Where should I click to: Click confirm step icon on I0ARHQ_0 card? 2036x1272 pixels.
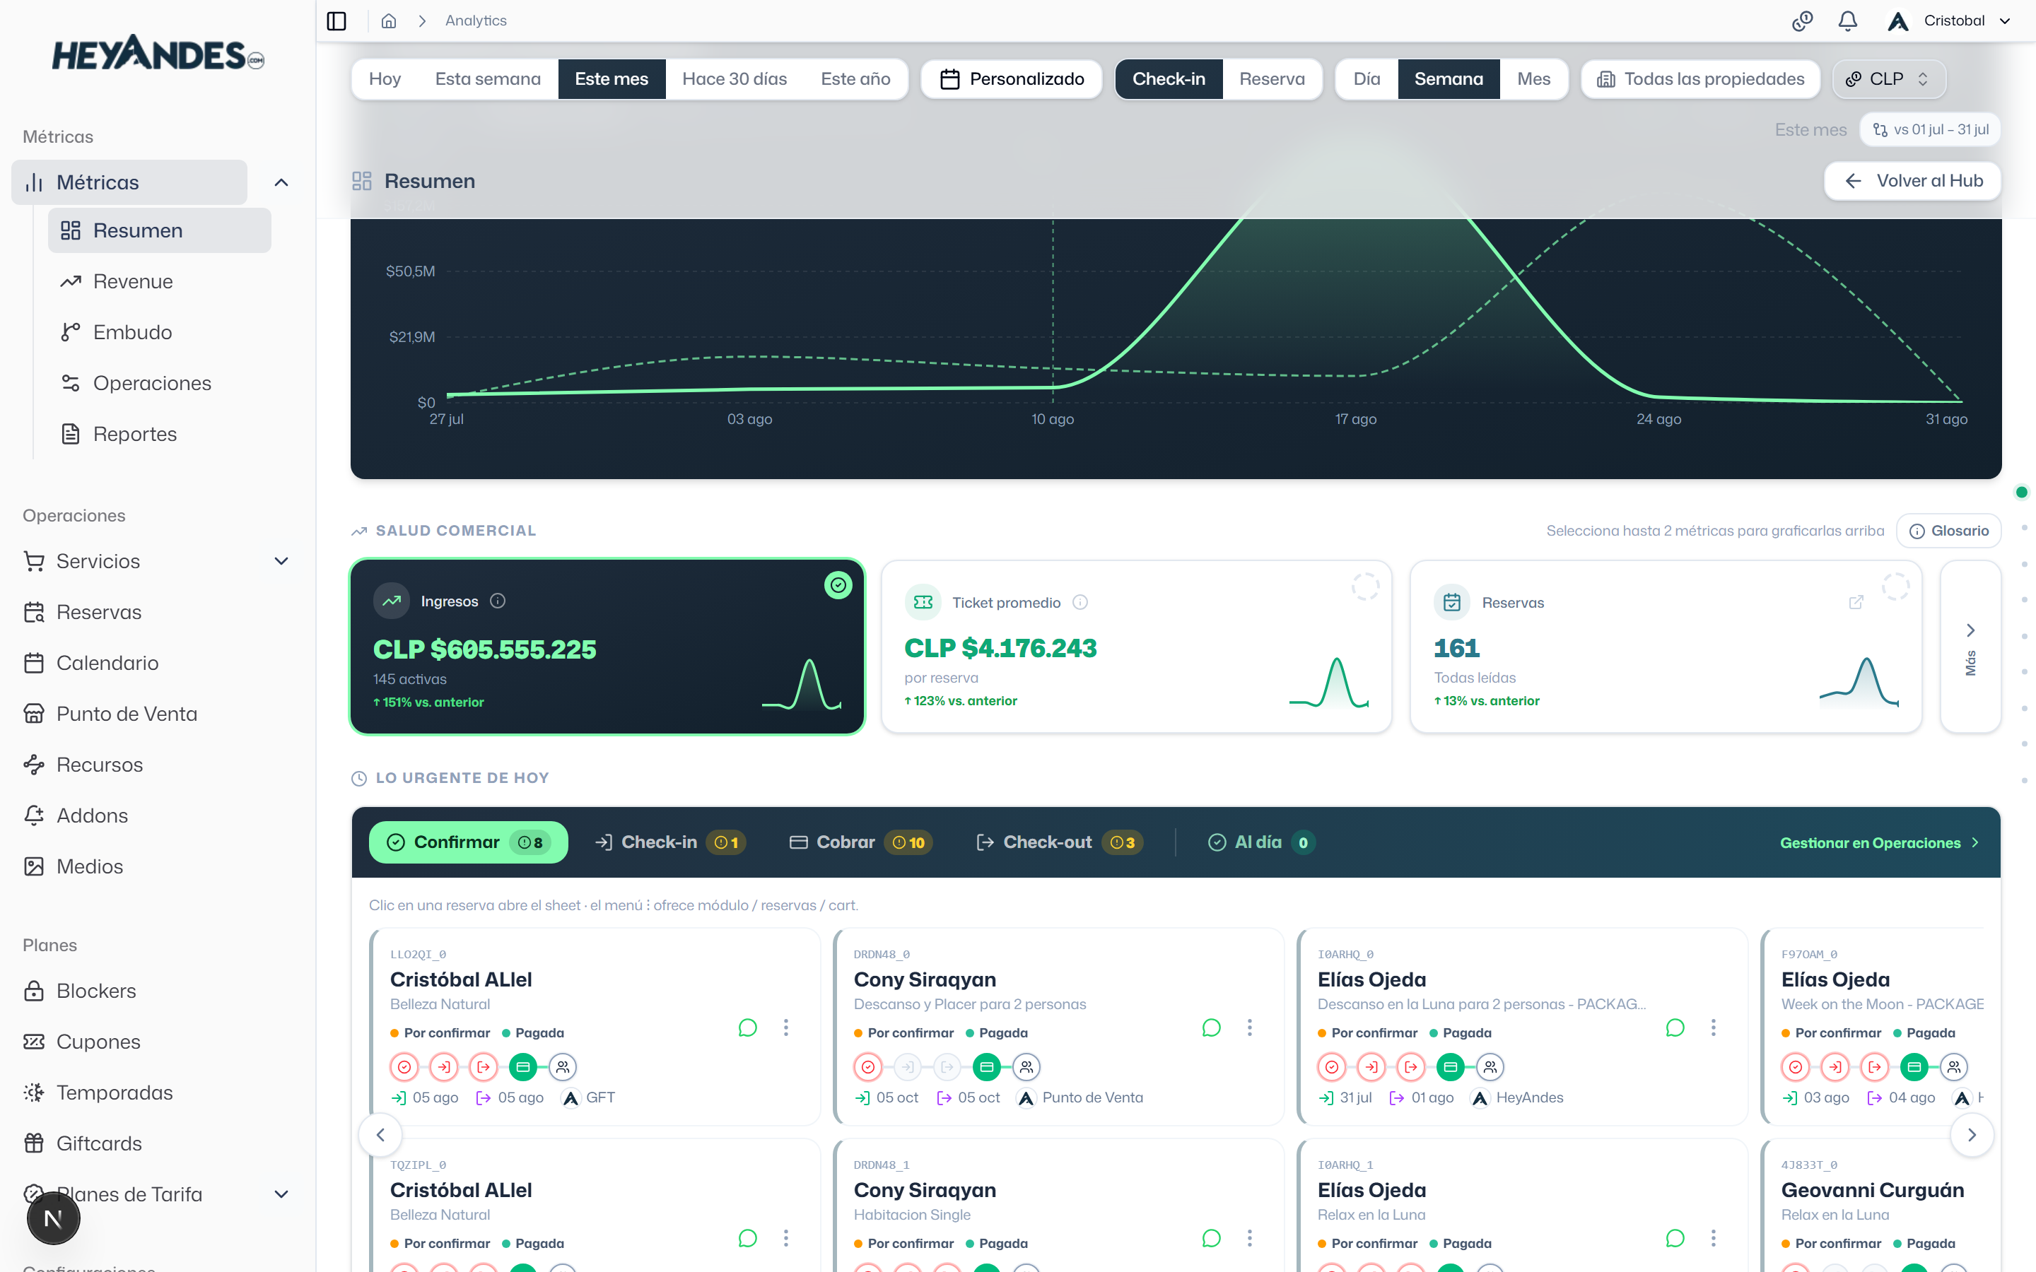[x=1332, y=1067]
